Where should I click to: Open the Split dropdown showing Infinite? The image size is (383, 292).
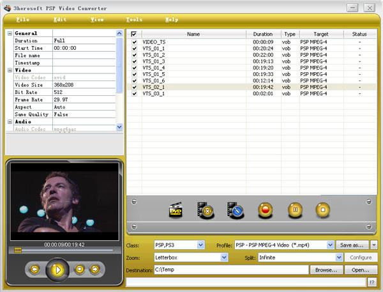pyautogui.click(x=338, y=257)
